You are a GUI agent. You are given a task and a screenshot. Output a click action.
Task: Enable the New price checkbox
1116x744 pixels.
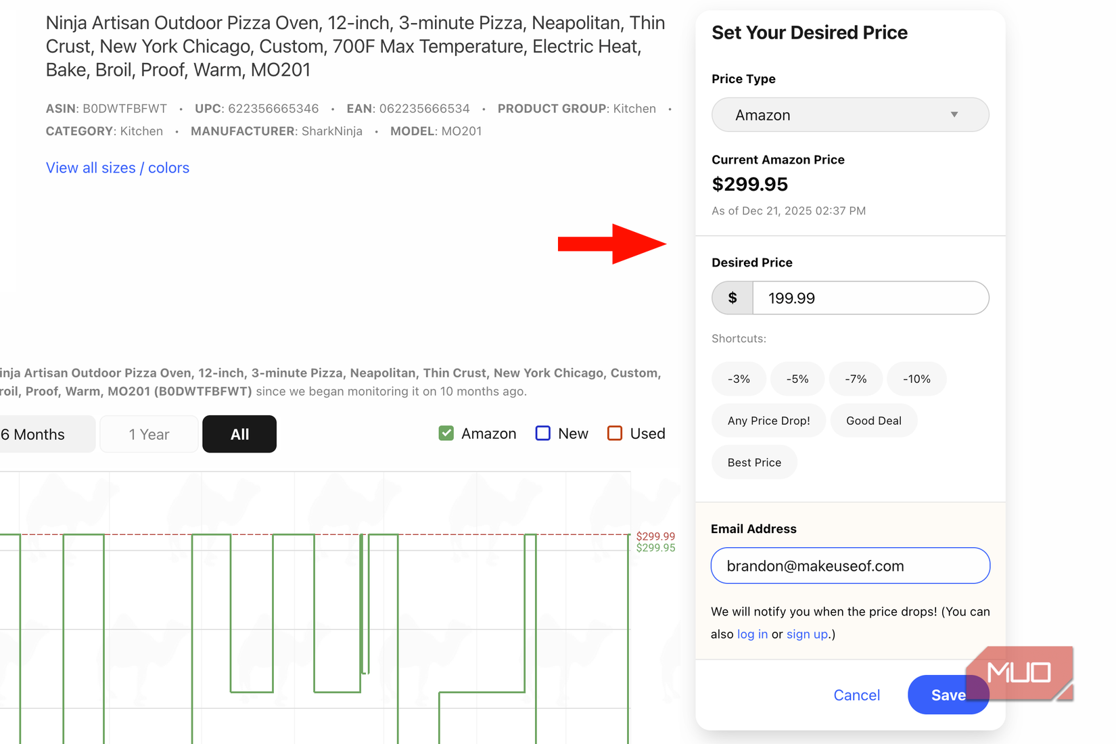(x=542, y=433)
